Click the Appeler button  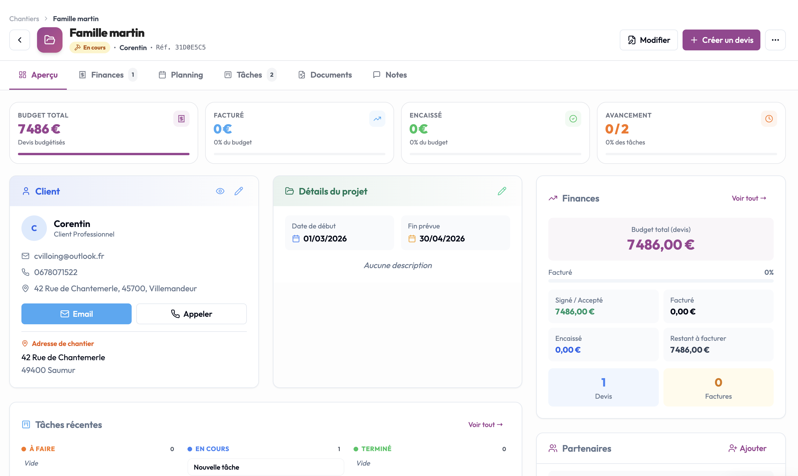point(191,314)
